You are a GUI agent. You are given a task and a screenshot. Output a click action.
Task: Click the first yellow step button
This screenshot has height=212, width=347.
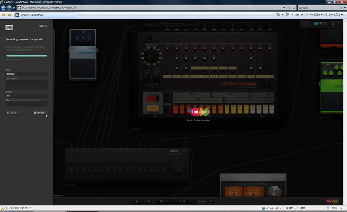(227, 109)
